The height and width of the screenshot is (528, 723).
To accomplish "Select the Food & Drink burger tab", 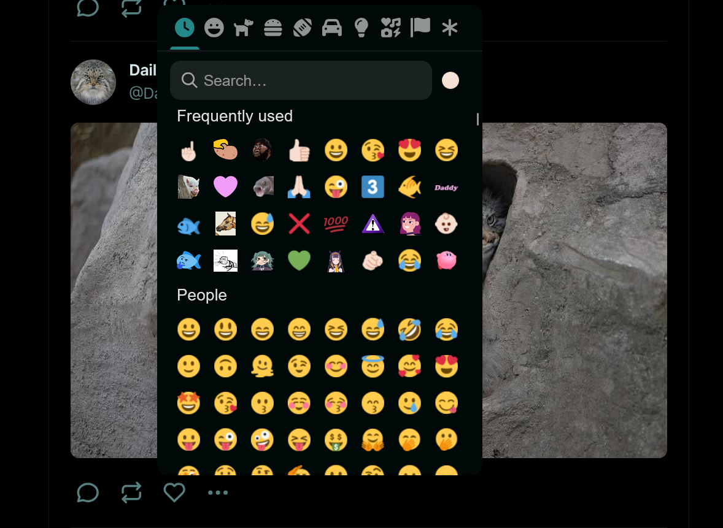I will pos(273,28).
